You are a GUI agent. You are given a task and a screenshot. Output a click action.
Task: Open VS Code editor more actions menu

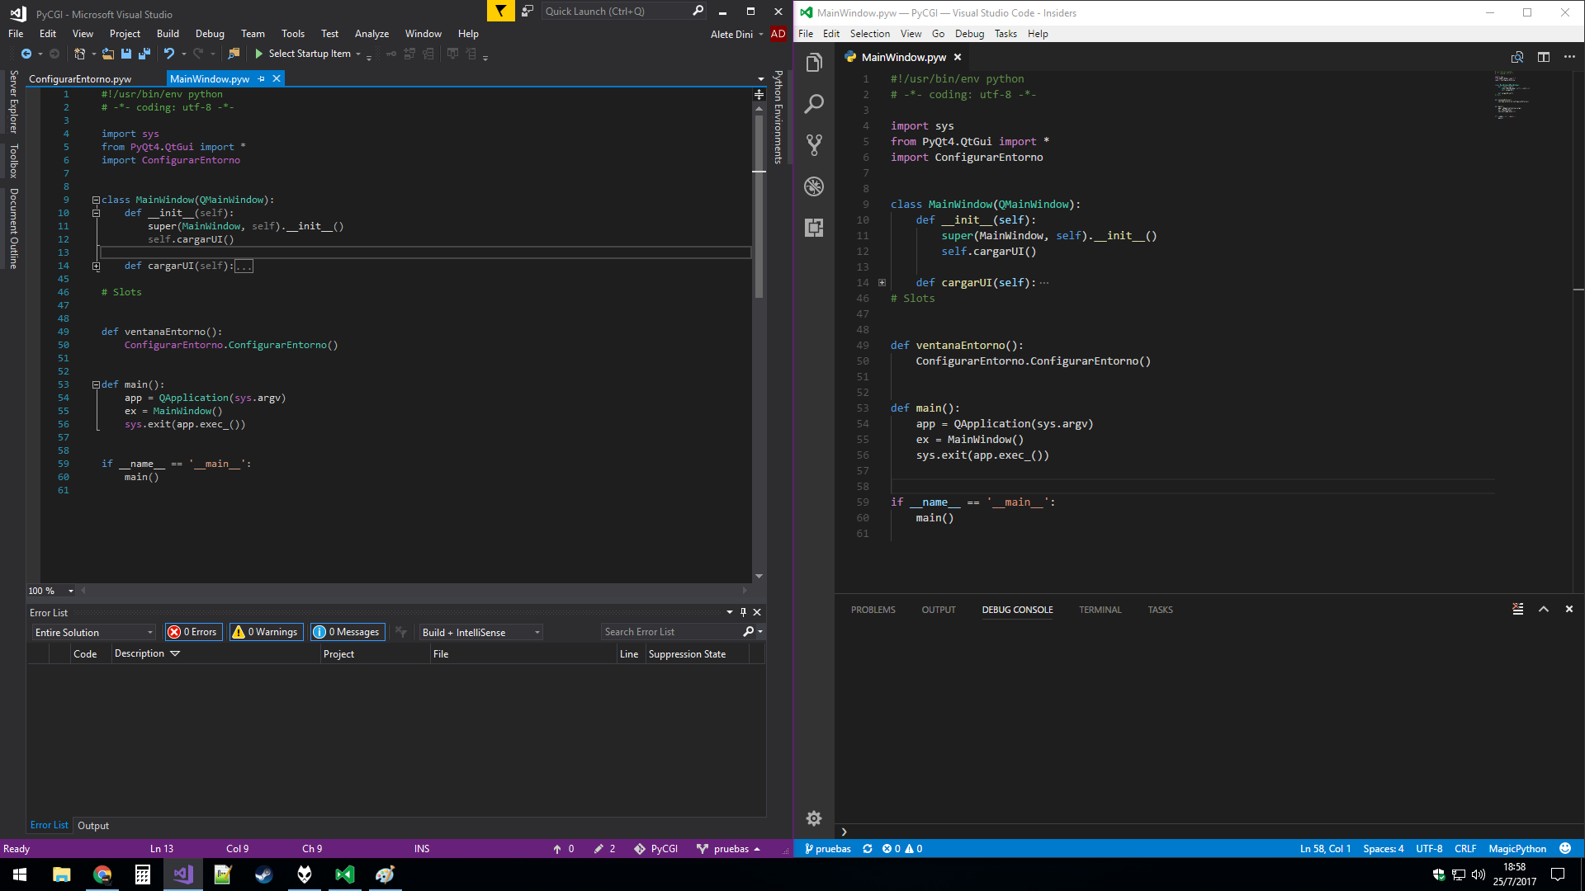click(x=1569, y=57)
